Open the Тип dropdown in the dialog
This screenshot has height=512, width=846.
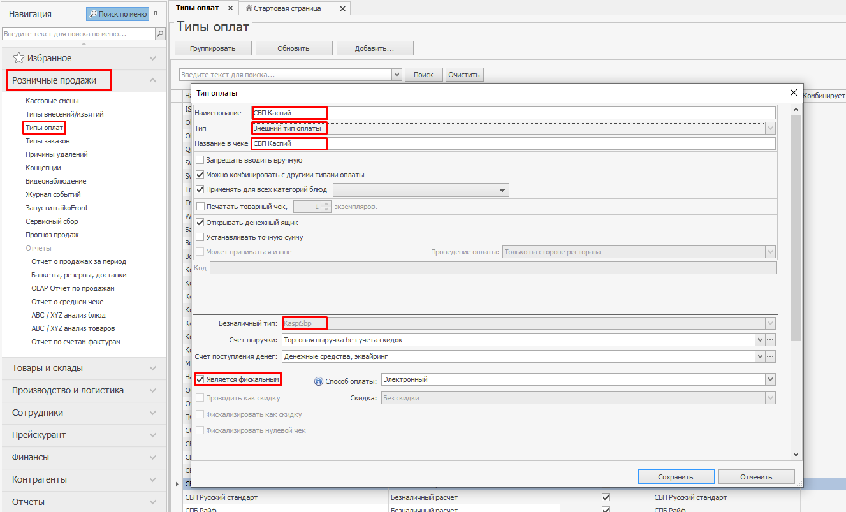[x=771, y=128]
